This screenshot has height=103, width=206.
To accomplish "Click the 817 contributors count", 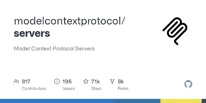I will point(26,82).
